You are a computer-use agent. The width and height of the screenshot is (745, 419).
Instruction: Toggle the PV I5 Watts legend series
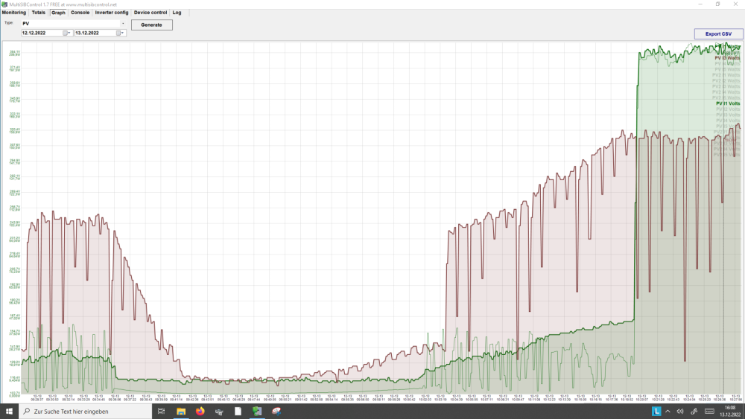[x=727, y=69]
